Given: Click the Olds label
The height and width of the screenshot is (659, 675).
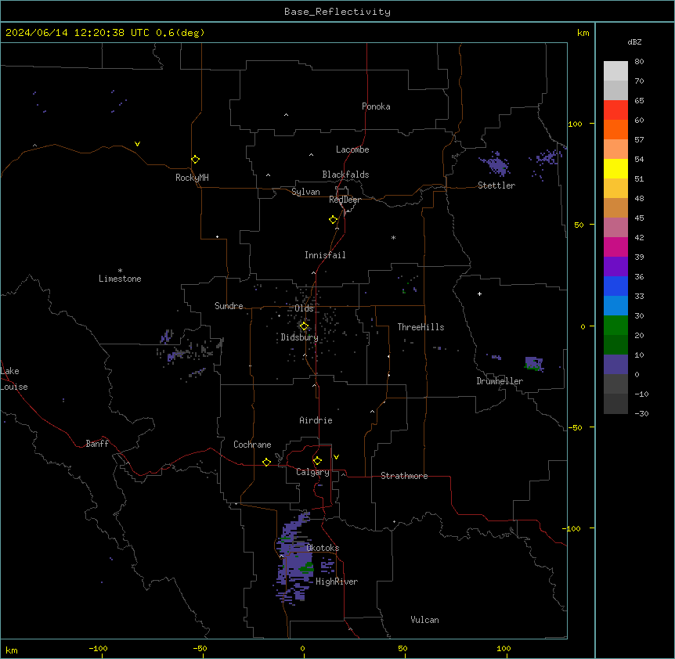Looking at the screenshot, I should pyautogui.click(x=304, y=308).
